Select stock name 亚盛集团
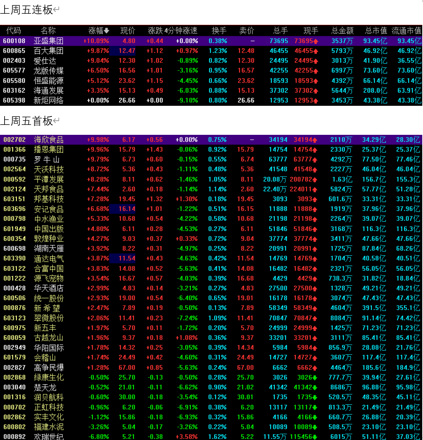Screen dimensions: 423x440 tap(48, 41)
